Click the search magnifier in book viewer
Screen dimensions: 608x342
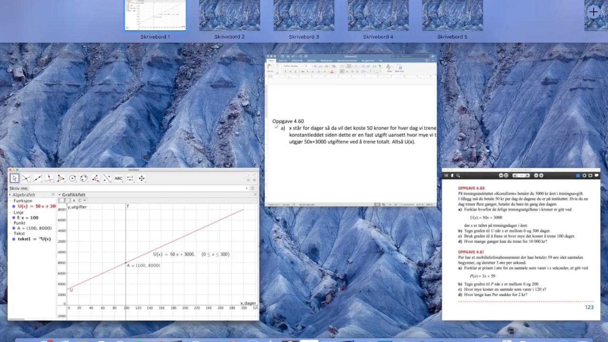tap(458, 175)
